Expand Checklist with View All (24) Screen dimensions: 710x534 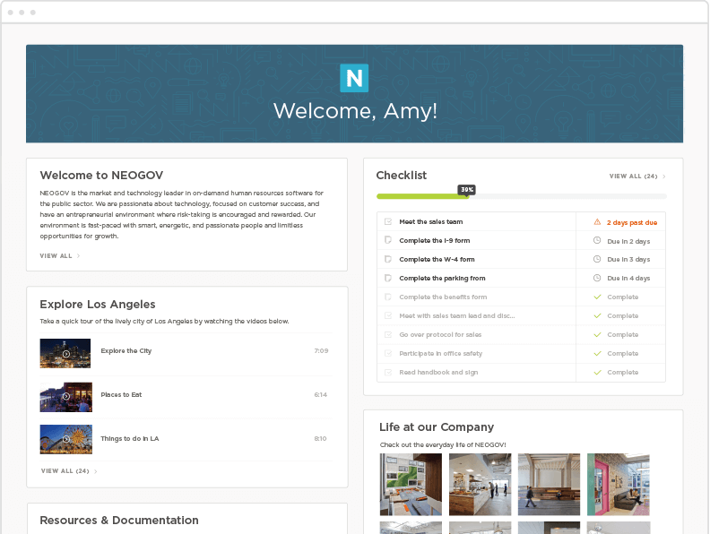click(x=636, y=177)
